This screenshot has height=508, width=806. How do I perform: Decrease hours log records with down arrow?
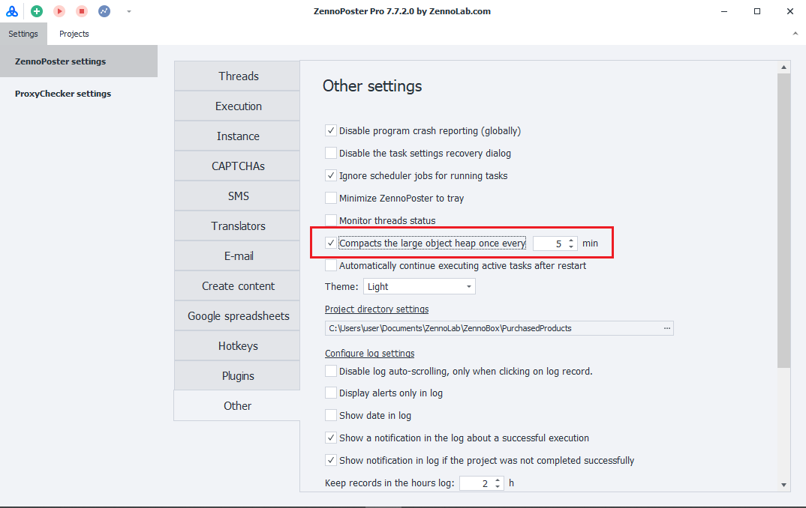(498, 487)
